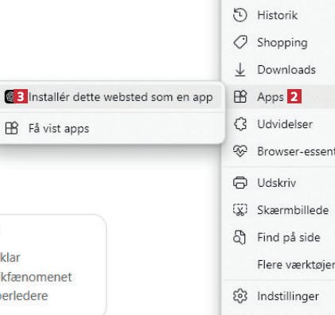Click the icon beside Få vist apps
Image resolution: width=335 pixels, height=315 pixels.
(x=12, y=128)
